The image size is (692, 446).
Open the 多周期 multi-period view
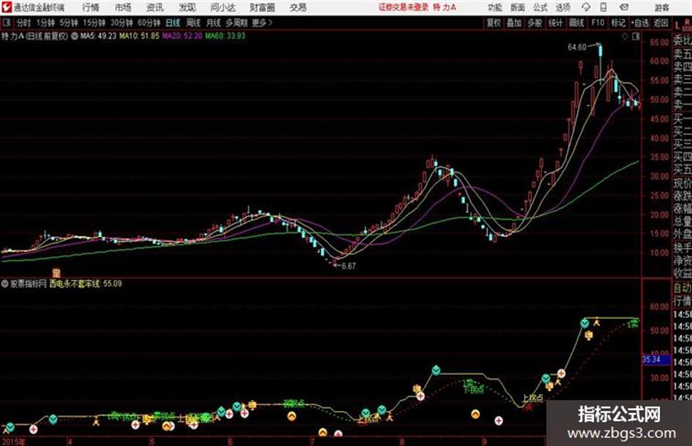point(237,23)
